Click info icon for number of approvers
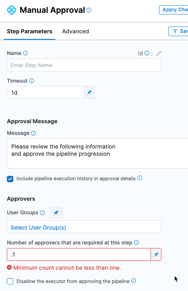188x291 pixels. [136, 242]
